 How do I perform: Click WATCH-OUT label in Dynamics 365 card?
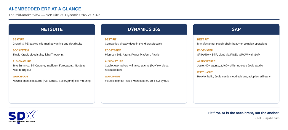(113, 77)
